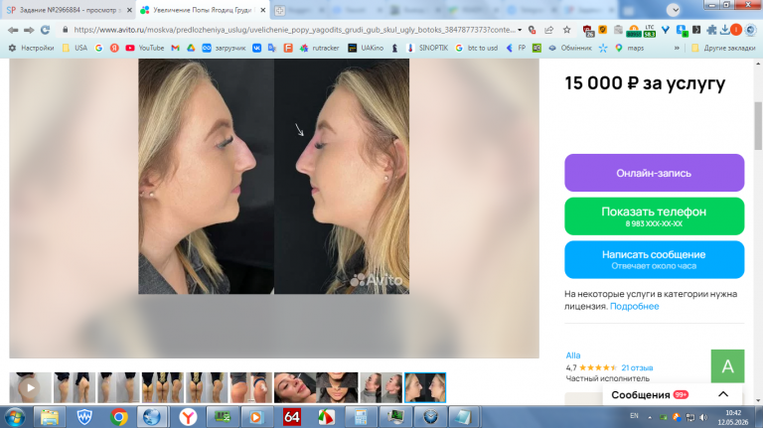763x428 pixels.
Task: Open the YouTube bookmark
Action: coord(145,48)
